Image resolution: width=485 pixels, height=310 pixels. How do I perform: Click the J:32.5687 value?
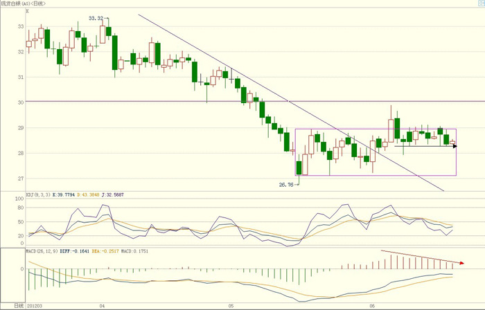pos(112,195)
